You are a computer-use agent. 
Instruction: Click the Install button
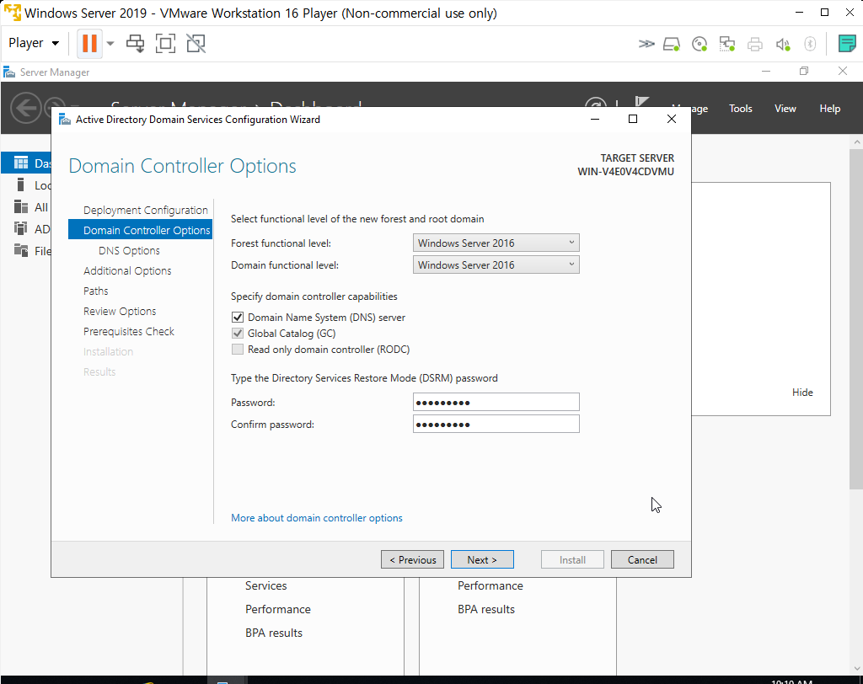(572, 559)
